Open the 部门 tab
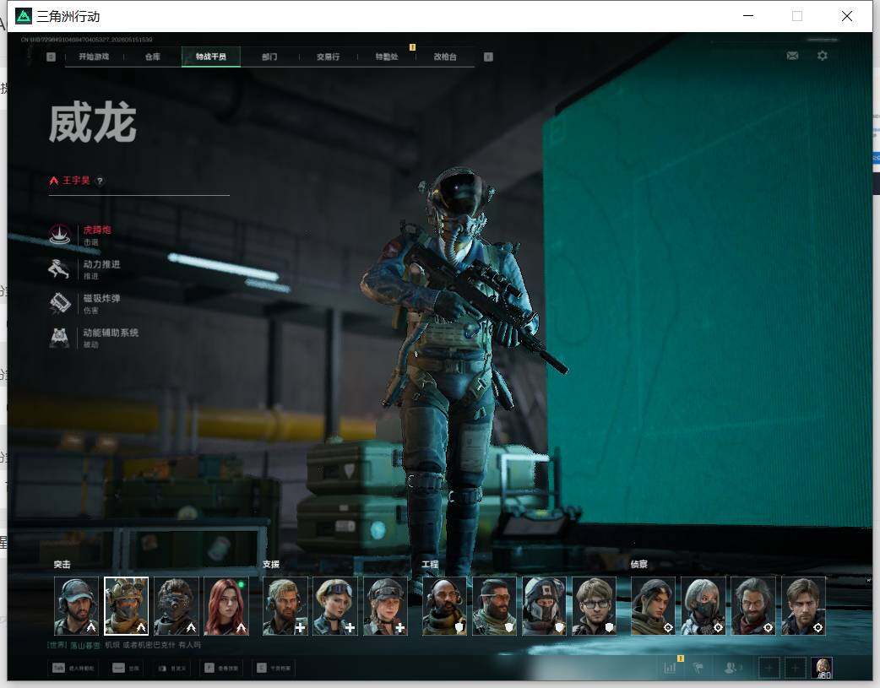 click(269, 57)
